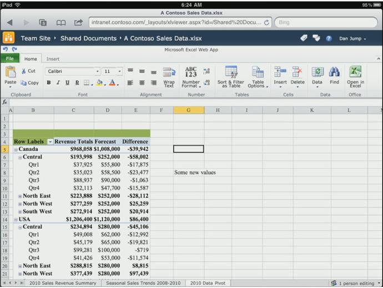Image resolution: width=383 pixels, height=288 pixels.
Task: Open the Find binoculars tool
Action: coord(334,73)
